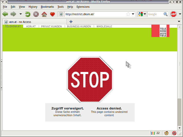This screenshot has height=137, width=183.
Task: Click the Google Wave notifier status icon
Action: point(153,133)
